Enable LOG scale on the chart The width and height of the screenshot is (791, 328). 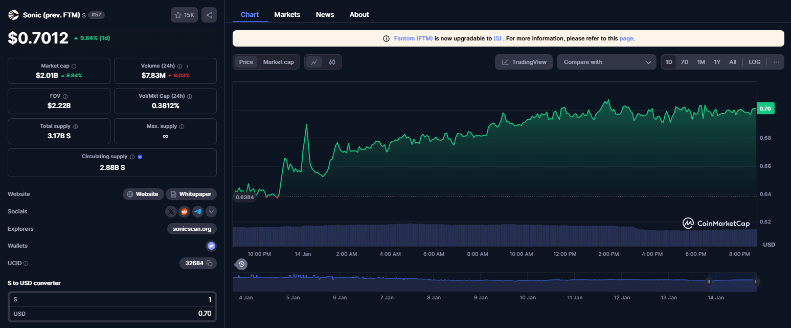click(x=754, y=62)
